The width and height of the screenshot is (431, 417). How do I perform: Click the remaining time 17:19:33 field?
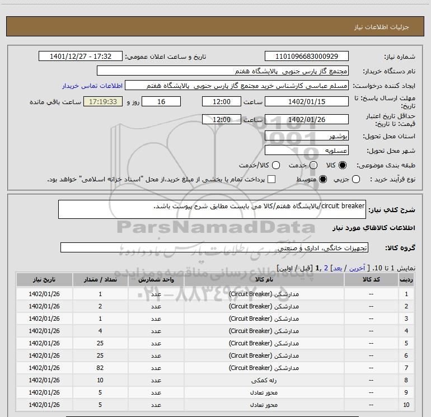[103, 101]
